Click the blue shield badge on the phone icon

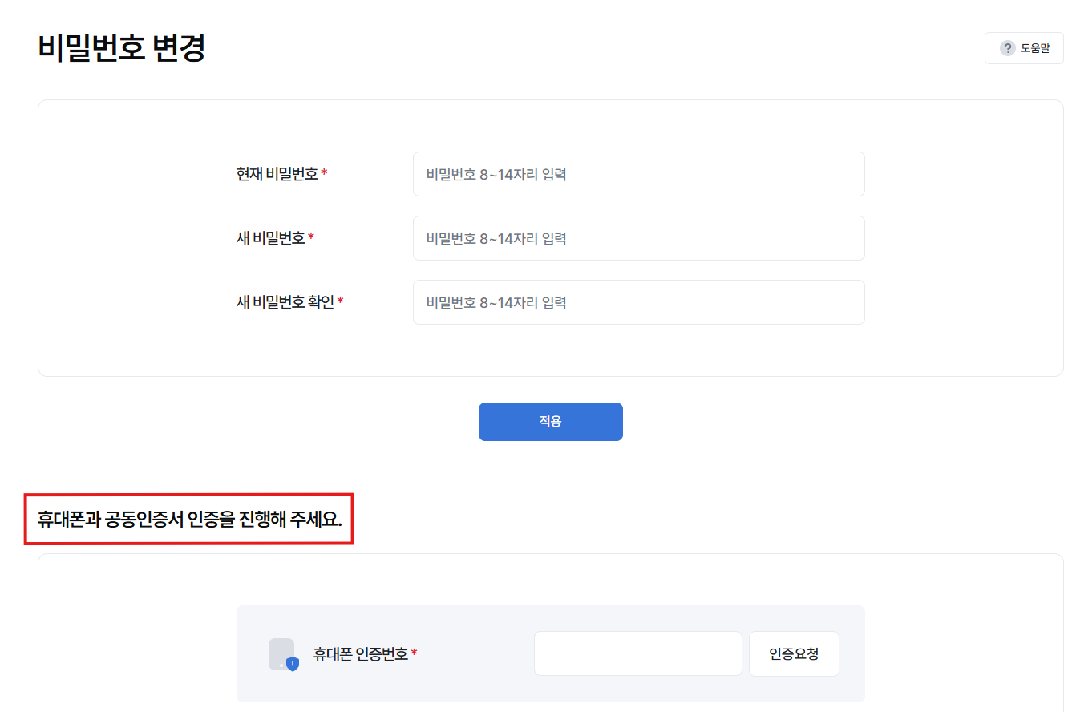[293, 664]
